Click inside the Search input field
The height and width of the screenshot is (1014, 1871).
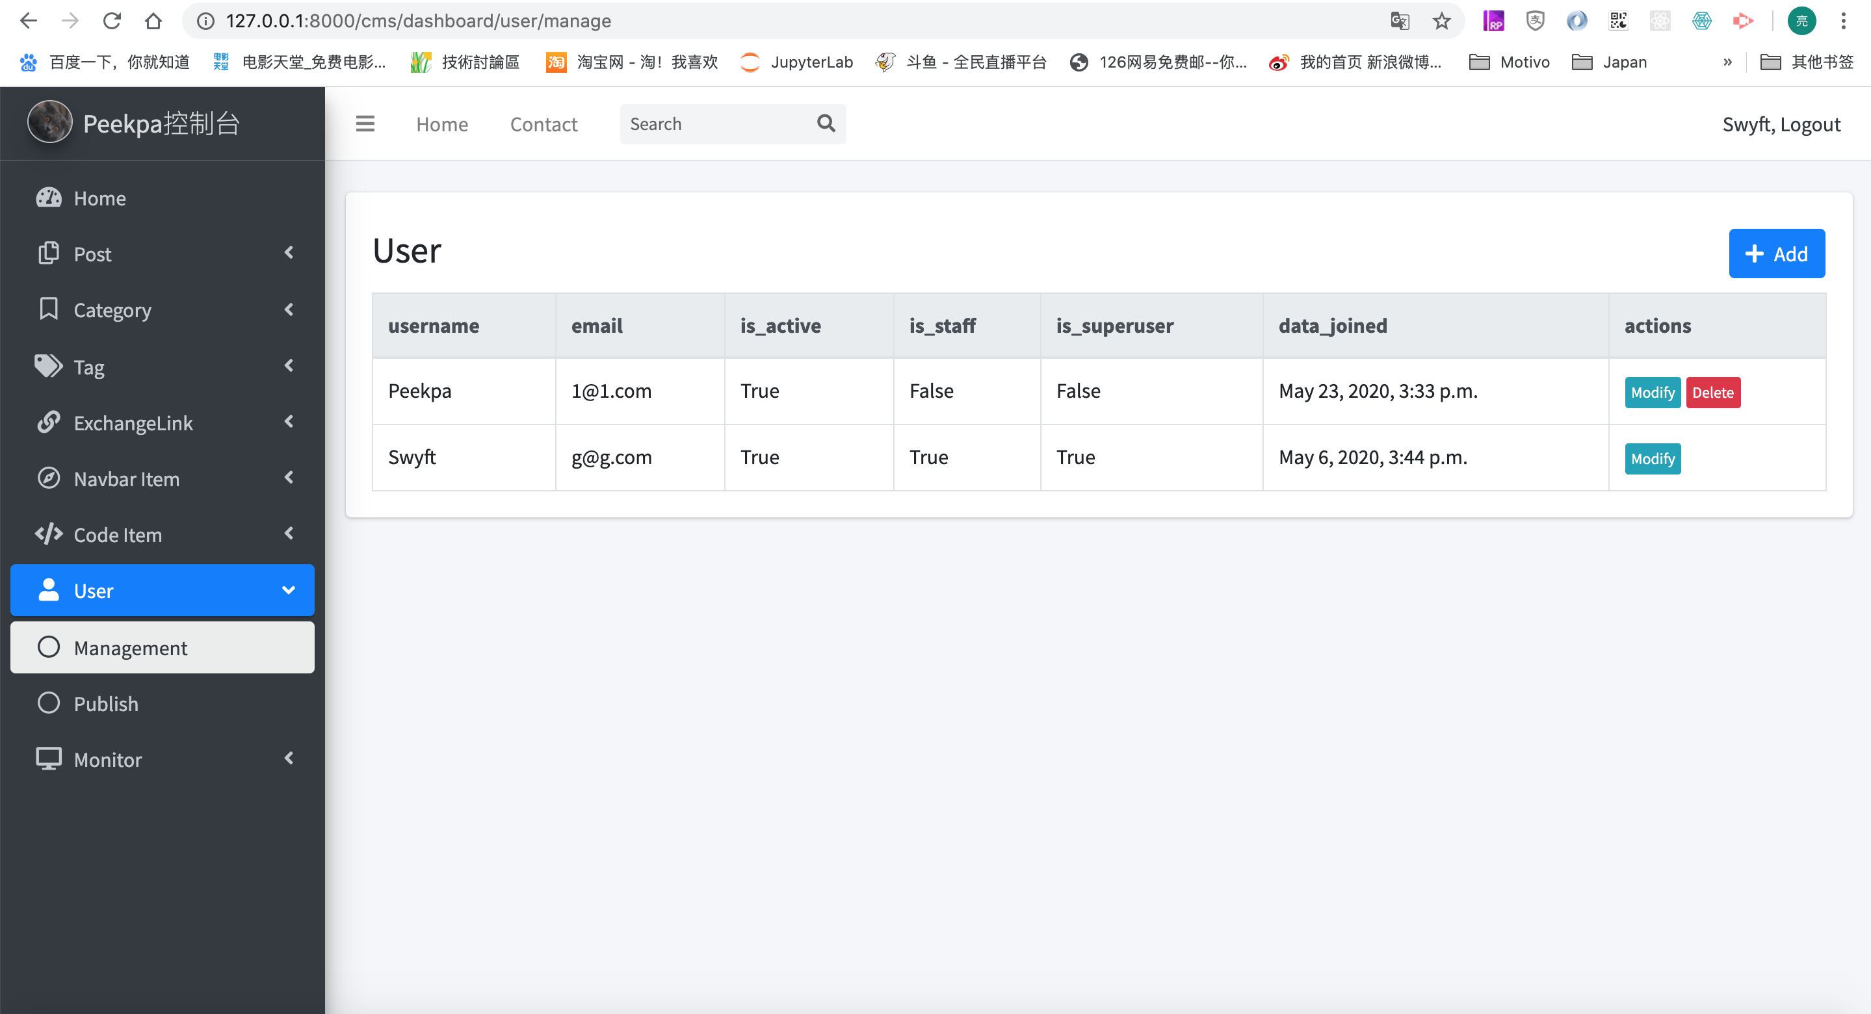point(705,123)
